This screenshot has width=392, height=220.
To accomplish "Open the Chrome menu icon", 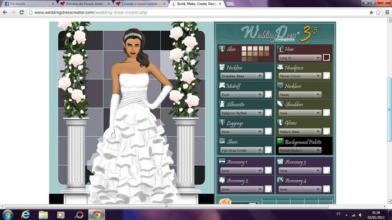I will (387, 12).
